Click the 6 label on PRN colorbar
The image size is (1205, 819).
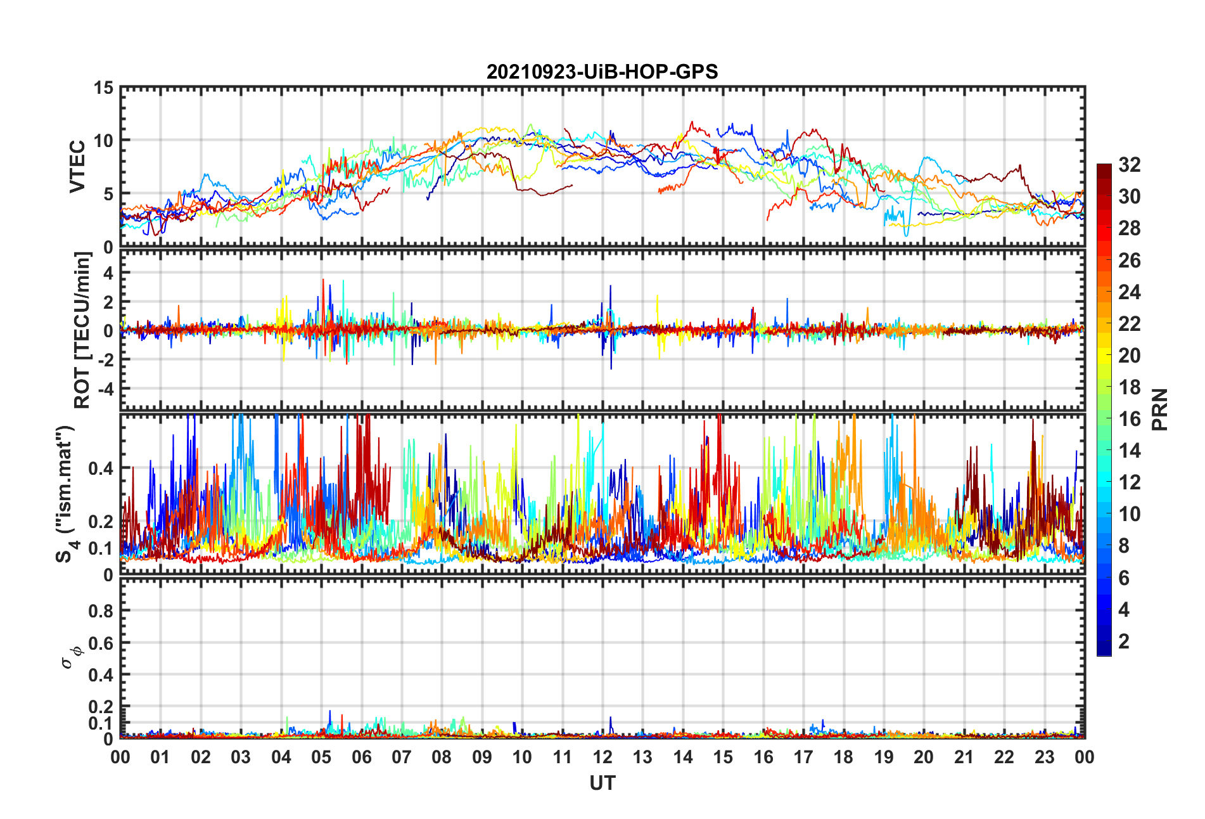[x=1124, y=577]
